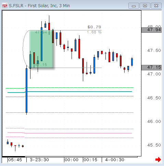
Task: Click the 05:45 time axis label
Action: pyautogui.click(x=15, y=160)
